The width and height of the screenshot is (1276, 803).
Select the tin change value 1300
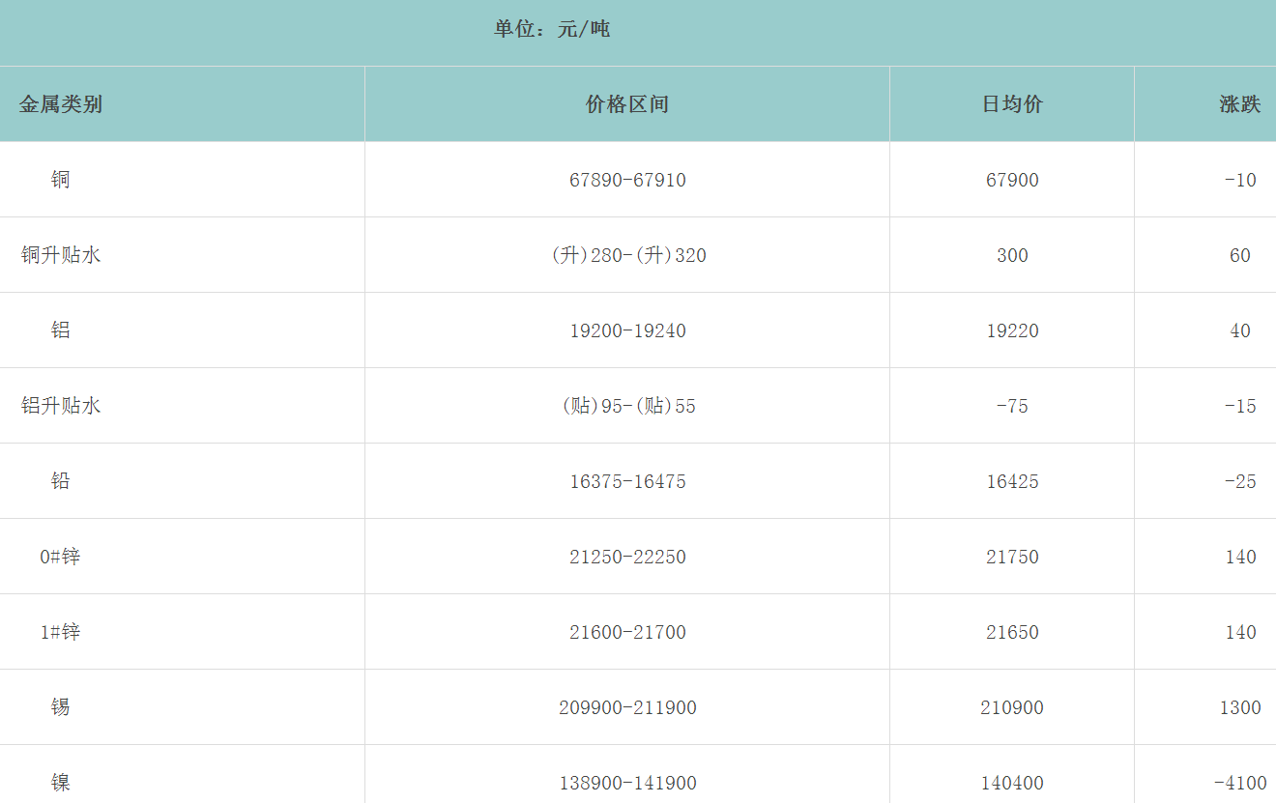(1239, 707)
